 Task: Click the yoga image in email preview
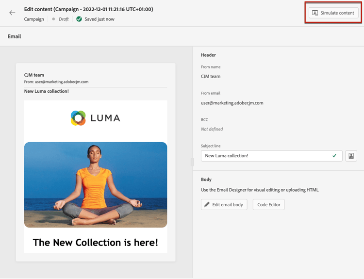pos(96,185)
